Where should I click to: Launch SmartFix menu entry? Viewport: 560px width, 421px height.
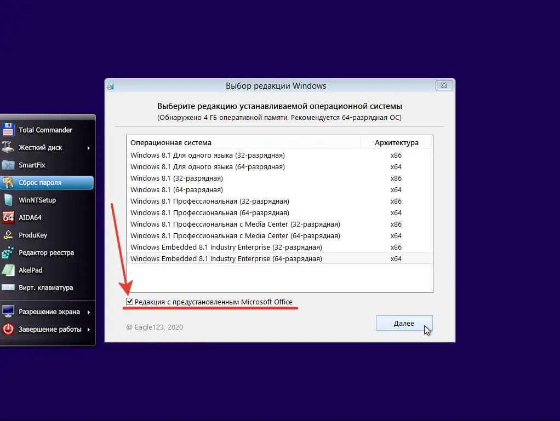click(x=47, y=165)
